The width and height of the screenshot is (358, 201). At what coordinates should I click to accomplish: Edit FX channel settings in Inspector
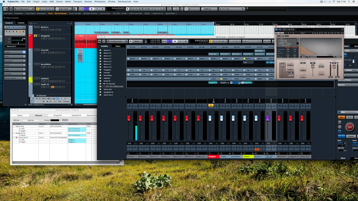point(24,27)
